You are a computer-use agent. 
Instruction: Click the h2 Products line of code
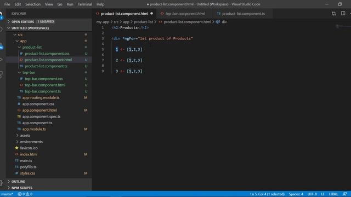(x=130, y=28)
